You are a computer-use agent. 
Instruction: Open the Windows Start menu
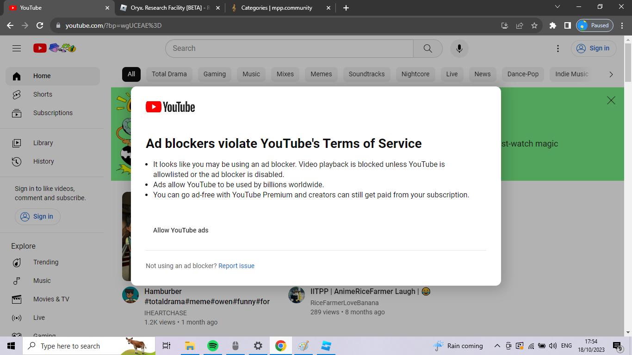click(11, 346)
